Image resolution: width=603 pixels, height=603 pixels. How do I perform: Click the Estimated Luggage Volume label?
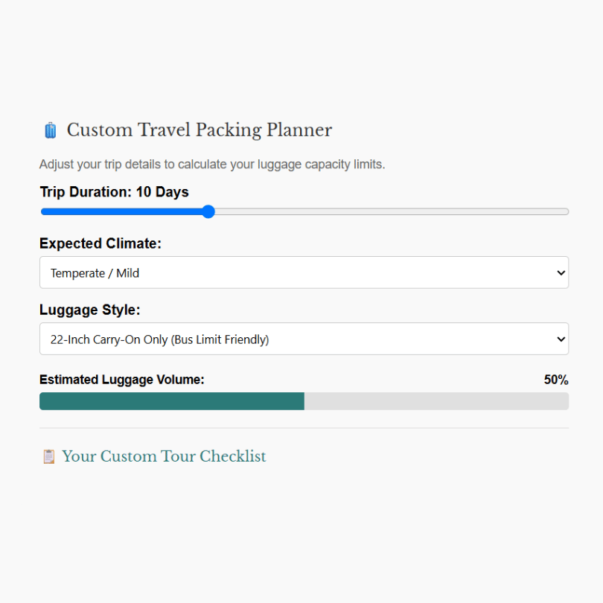coord(122,380)
